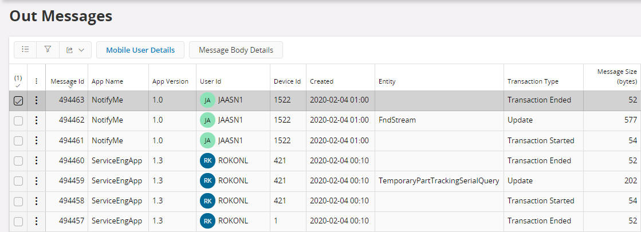
Task: Toggle select-all rows in header
Action: click(18, 81)
